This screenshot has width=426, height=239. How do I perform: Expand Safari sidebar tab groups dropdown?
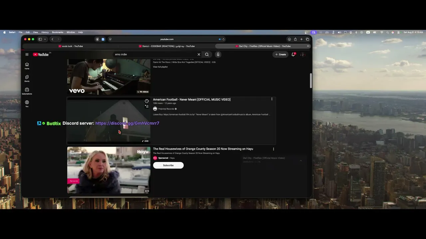point(44,39)
